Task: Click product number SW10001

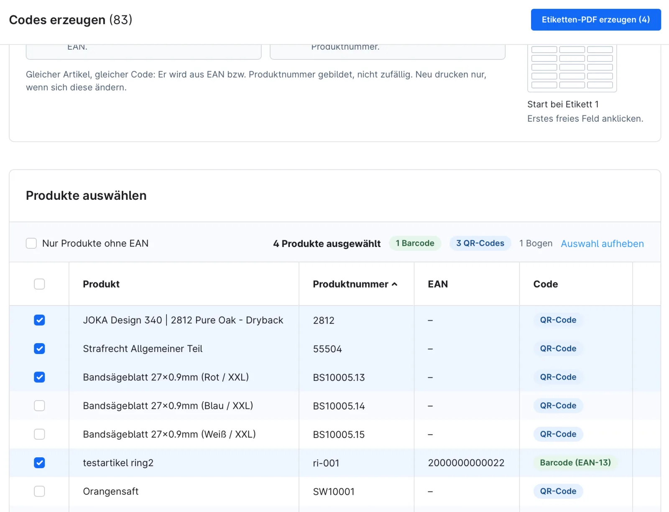Action: [334, 492]
